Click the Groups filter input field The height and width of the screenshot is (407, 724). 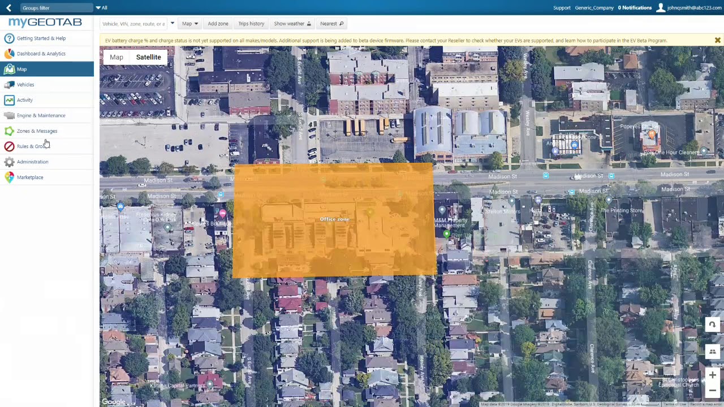pyautogui.click(x=57, y=8)
